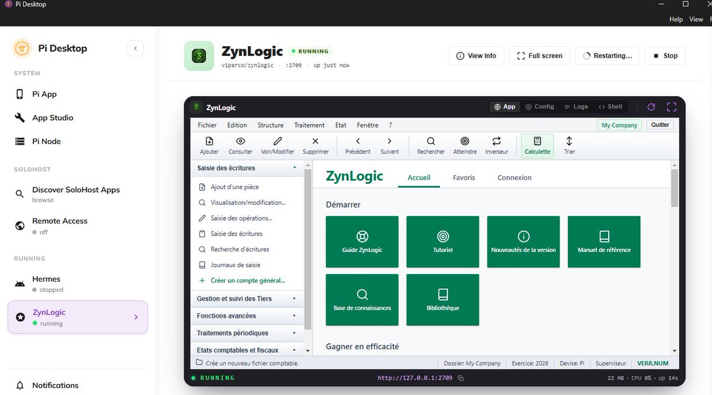Click the main content vertical scrollbar
Screen dimensions: 712x395
(x=675, y=187)
